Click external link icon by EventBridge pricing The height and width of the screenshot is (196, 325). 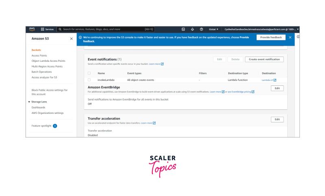pyautogui.click(x=253, y=91)
